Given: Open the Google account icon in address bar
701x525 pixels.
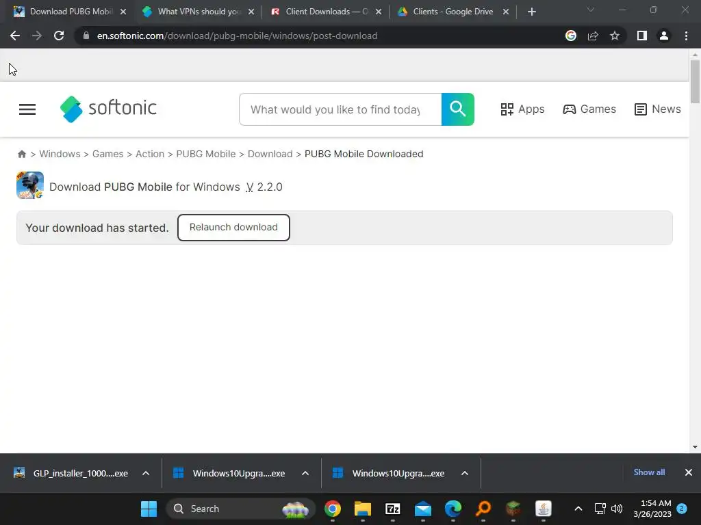Looking at the screenshot, I should (571, 36).
